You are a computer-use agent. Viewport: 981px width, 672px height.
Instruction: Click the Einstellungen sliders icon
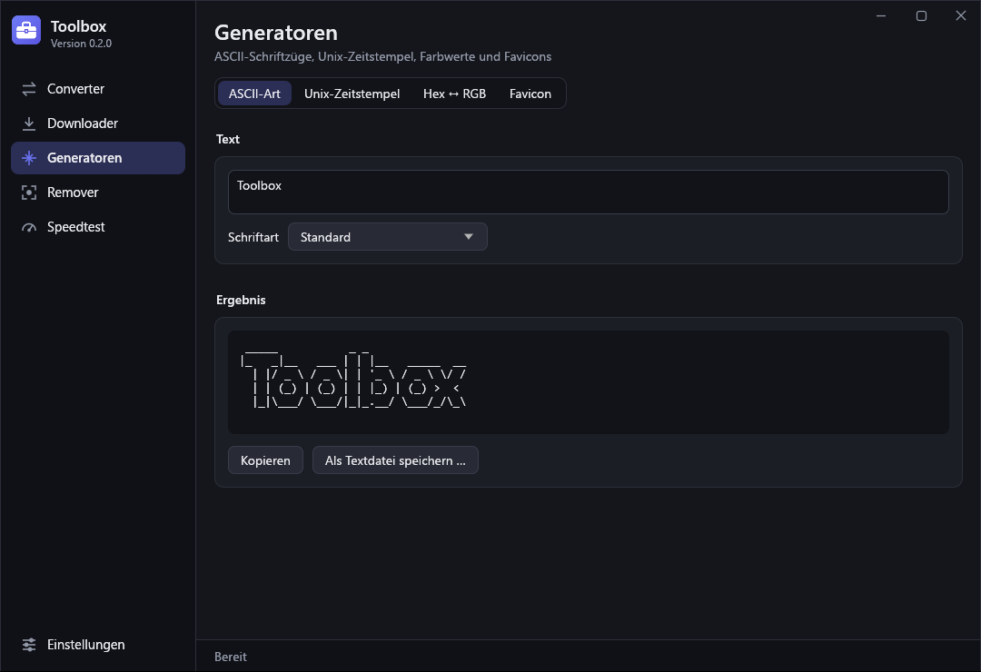click(29, 645)
